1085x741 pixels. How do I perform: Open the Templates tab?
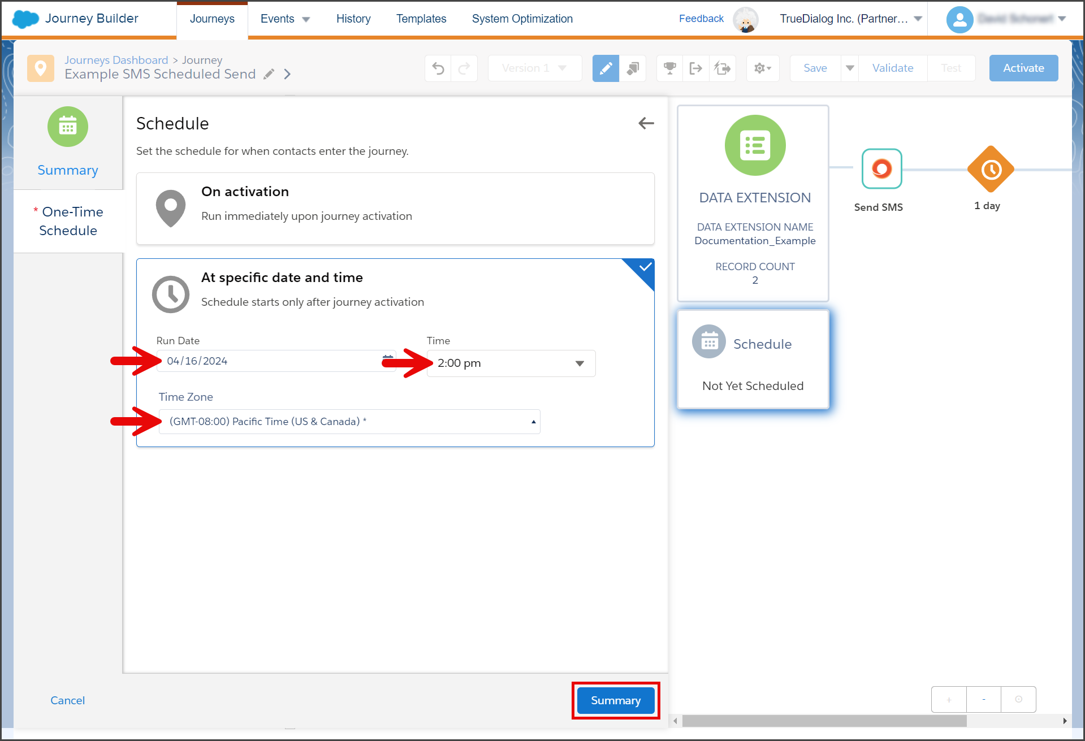coord(421,19)
